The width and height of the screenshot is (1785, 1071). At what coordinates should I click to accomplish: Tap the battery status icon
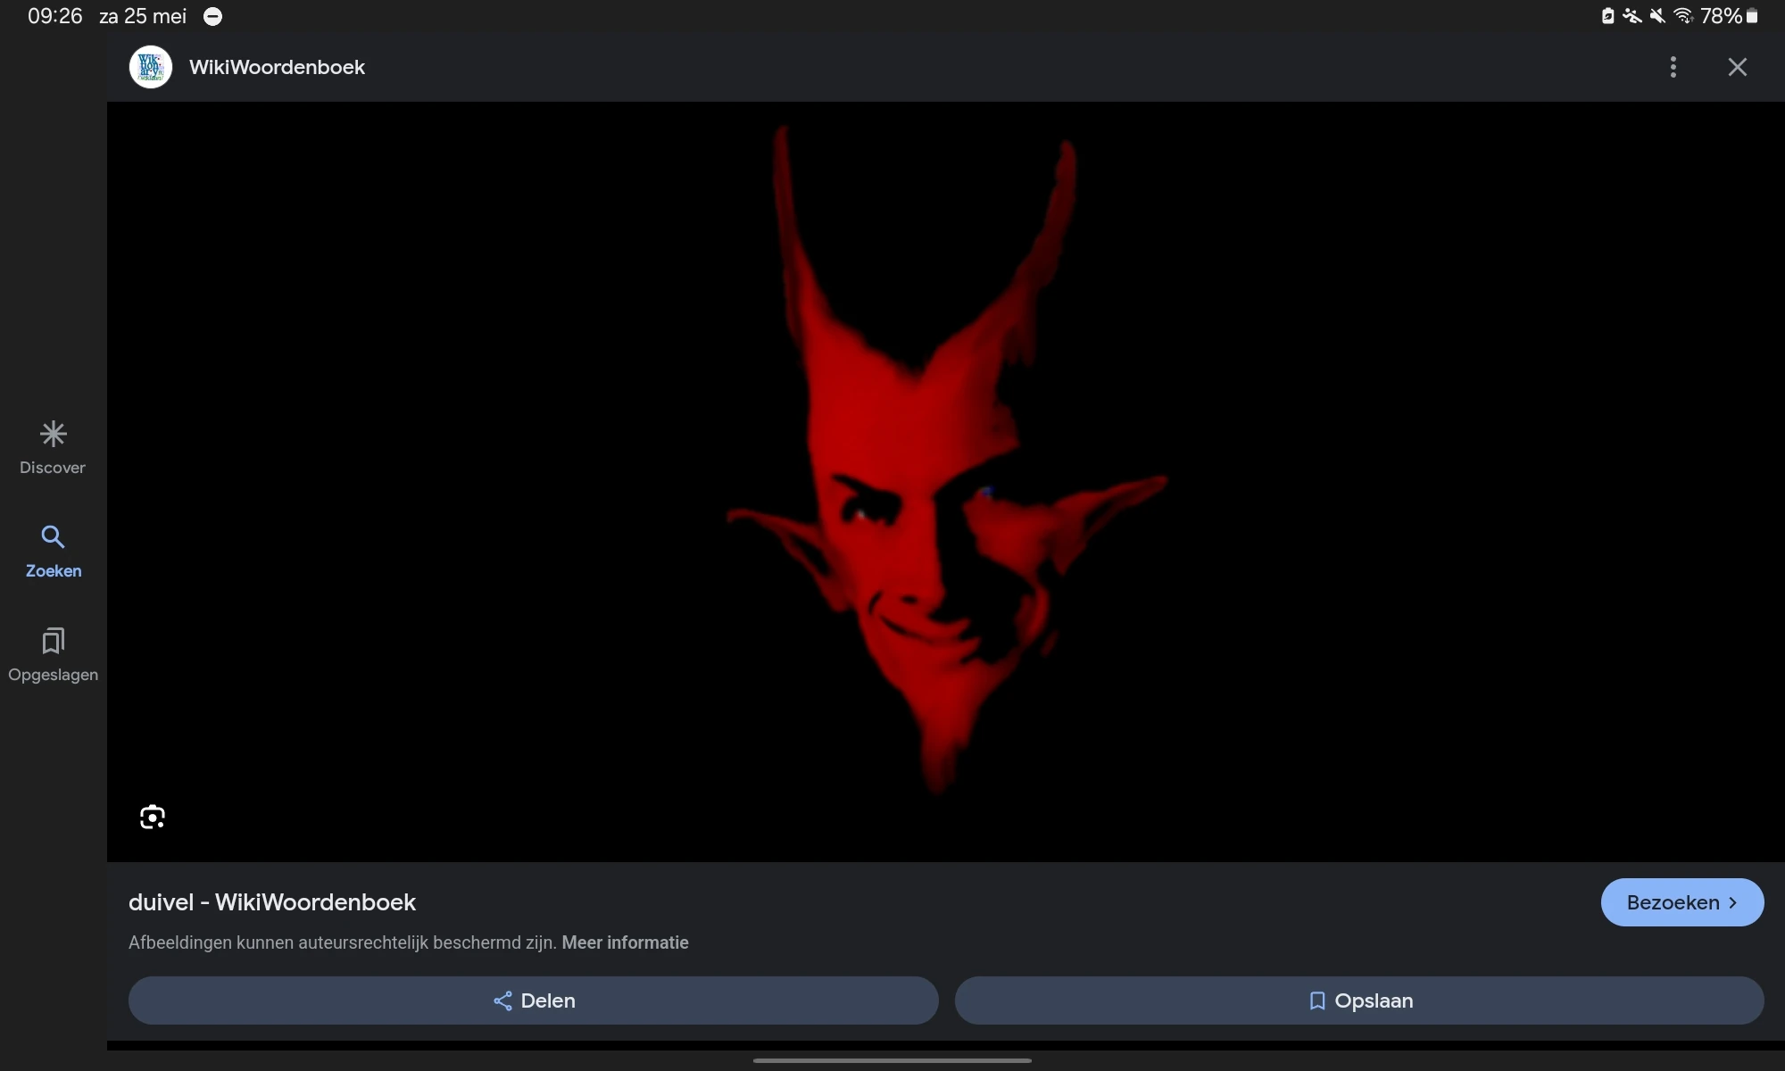1752,16
